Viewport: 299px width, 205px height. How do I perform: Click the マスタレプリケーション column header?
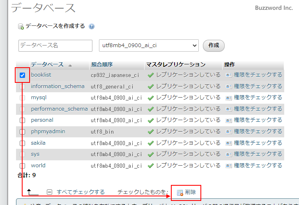coord(176,64)
